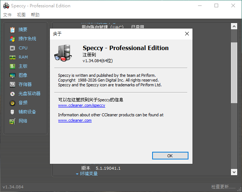Image resolution: width=242 pixels, height=192 pixels.
Task: Click the Copyright 1988-2026 Gen Digital line
Action: (x=108, y=80)
